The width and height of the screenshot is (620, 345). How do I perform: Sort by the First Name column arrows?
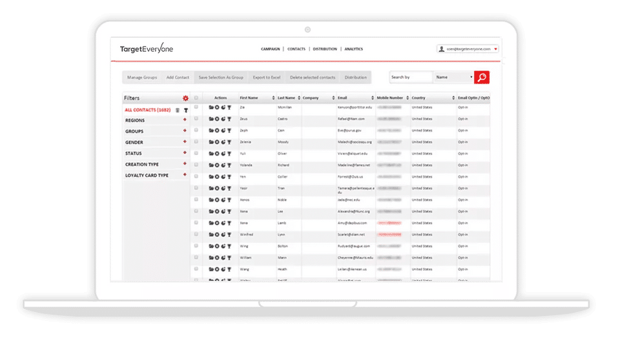tap(273, 98)
